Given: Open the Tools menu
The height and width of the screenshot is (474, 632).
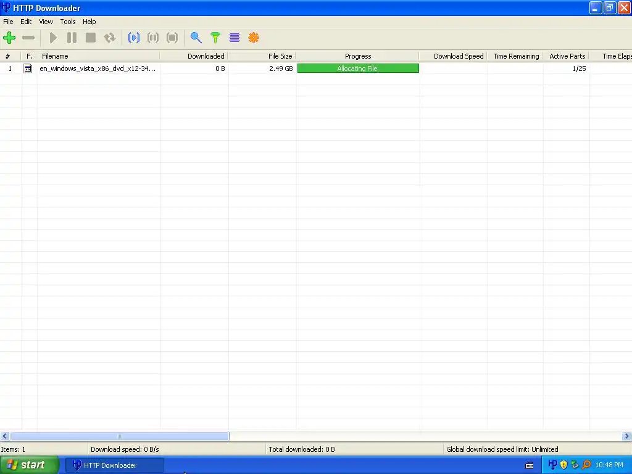Looking at the screenshot, I should pyautogui.click(x=68, y=22).
